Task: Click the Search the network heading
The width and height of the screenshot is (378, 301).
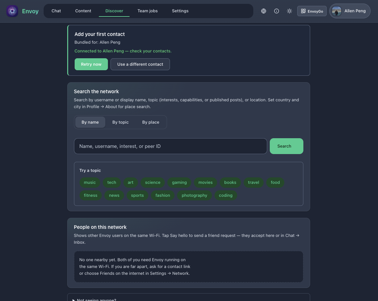Action: coord(96,92)
